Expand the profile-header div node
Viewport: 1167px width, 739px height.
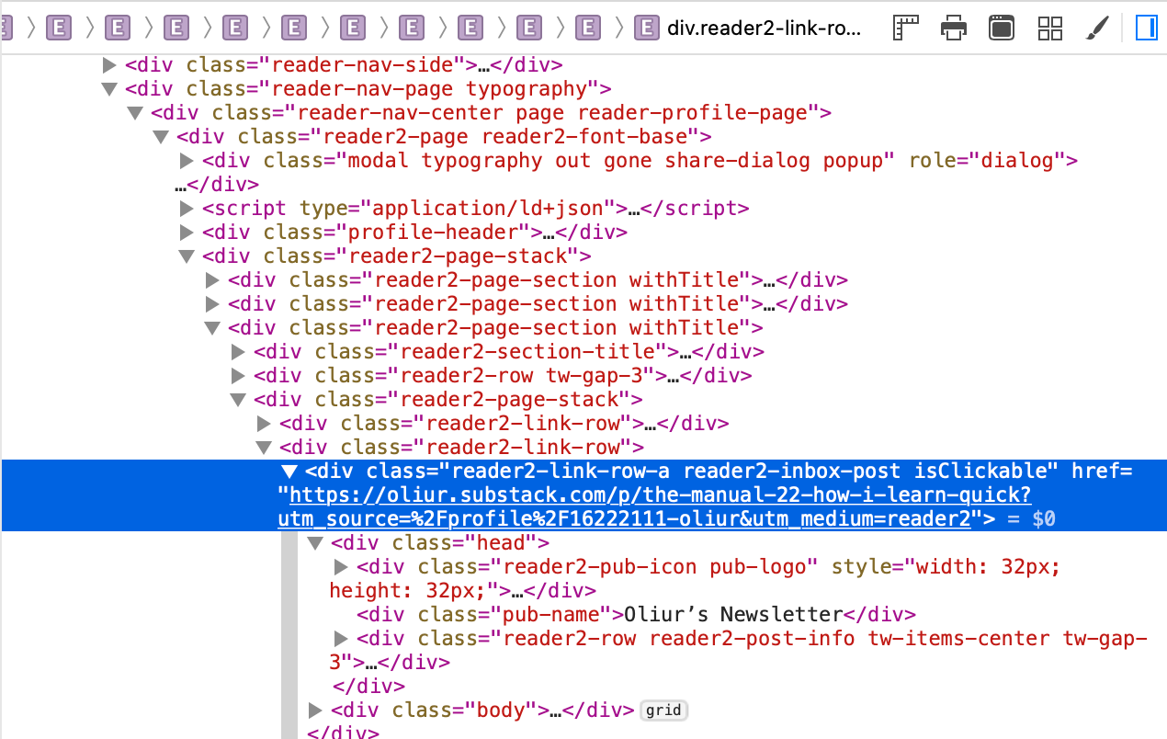(187, 233)
